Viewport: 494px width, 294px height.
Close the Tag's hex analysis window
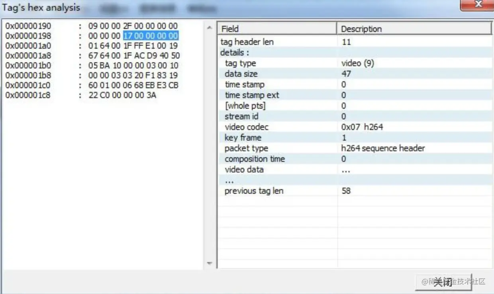477,5
